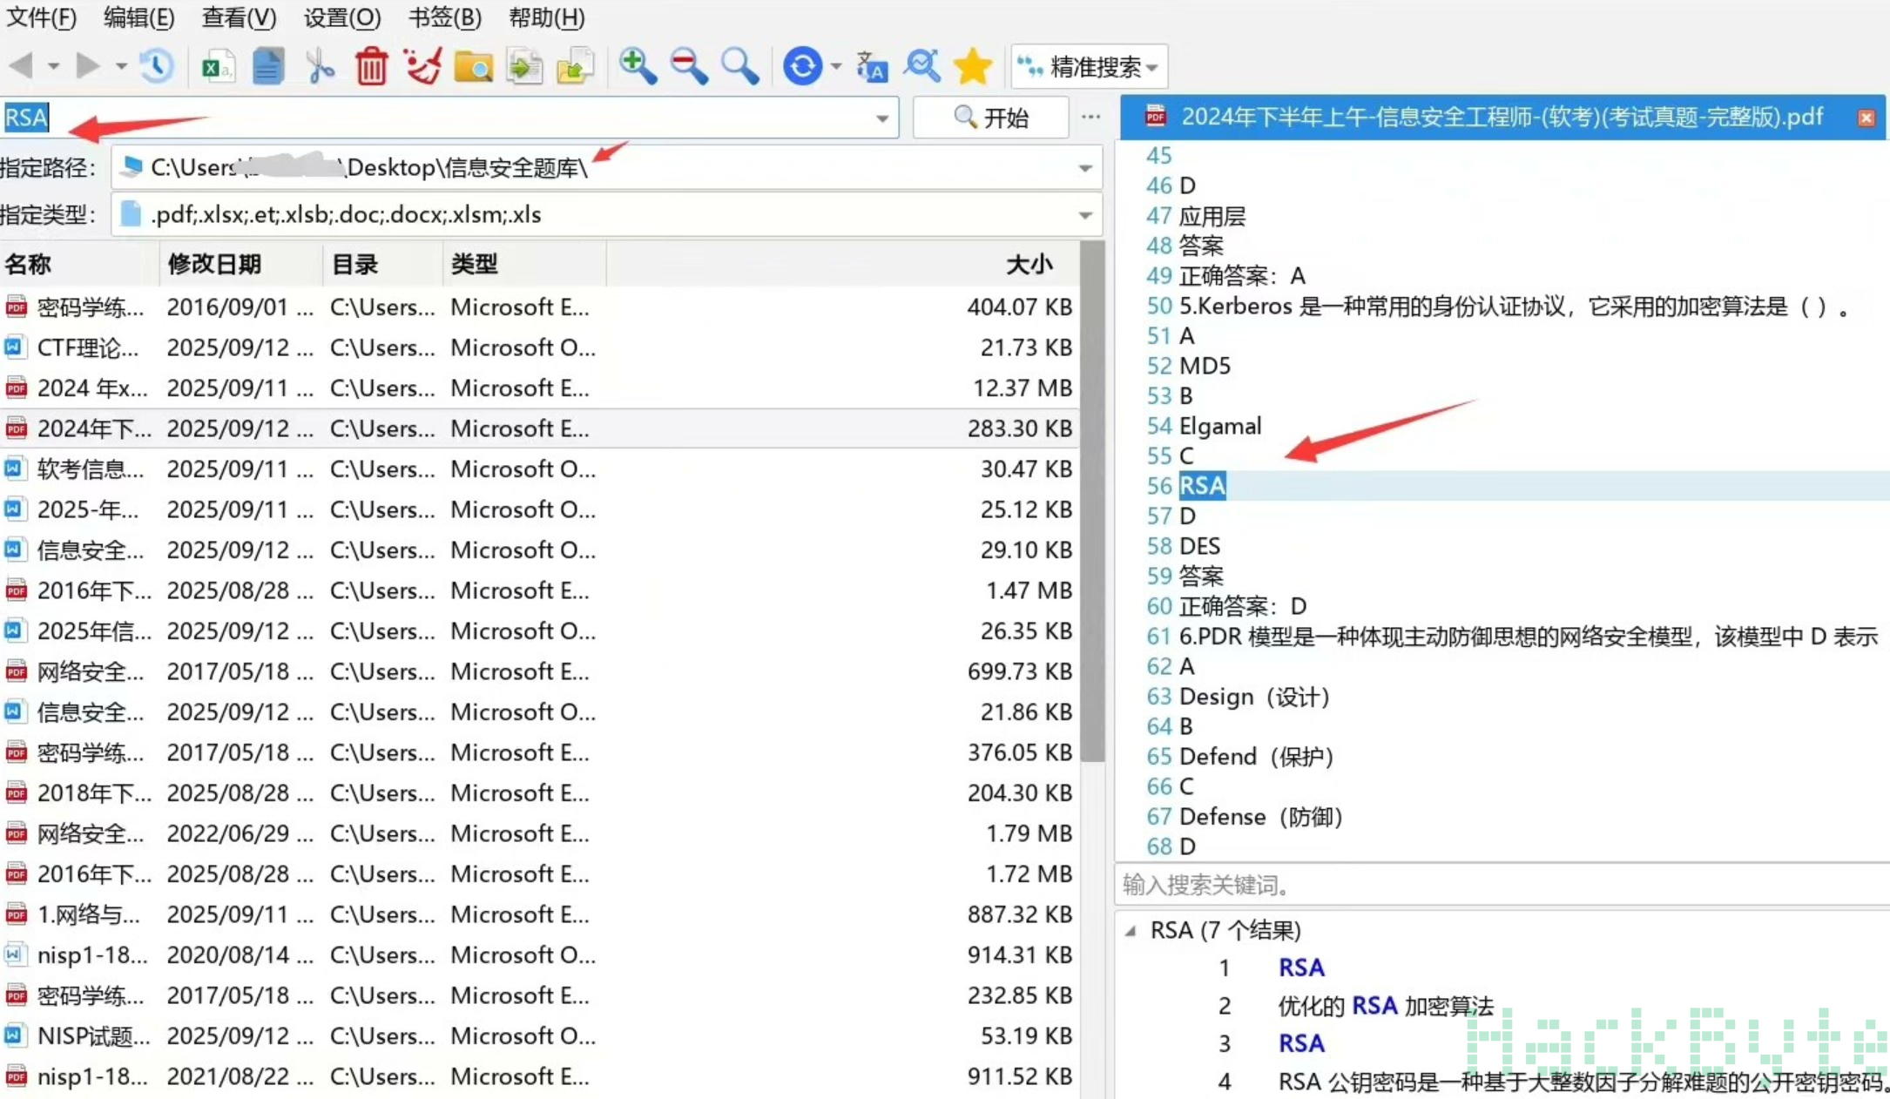This screenshot has width=1890, height=1099.
Task: Select the 2024年下半年 PDF preview tab
Action: click(x=1502, y=118)
